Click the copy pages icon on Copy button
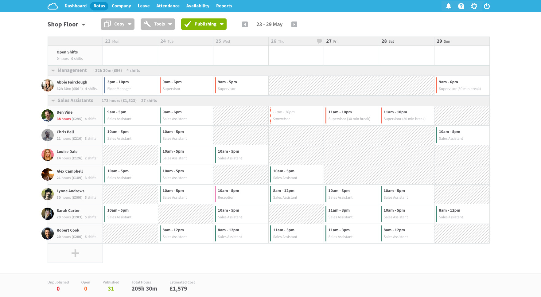Viewport: 541px width, 297px height. tap(107, 24)
